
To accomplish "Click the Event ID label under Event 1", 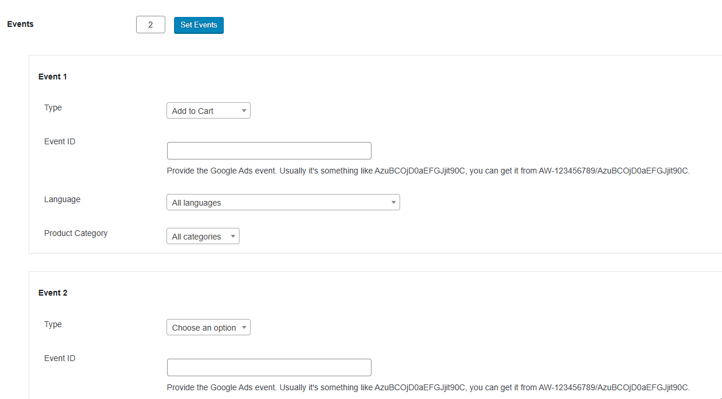I will (60, 141).
